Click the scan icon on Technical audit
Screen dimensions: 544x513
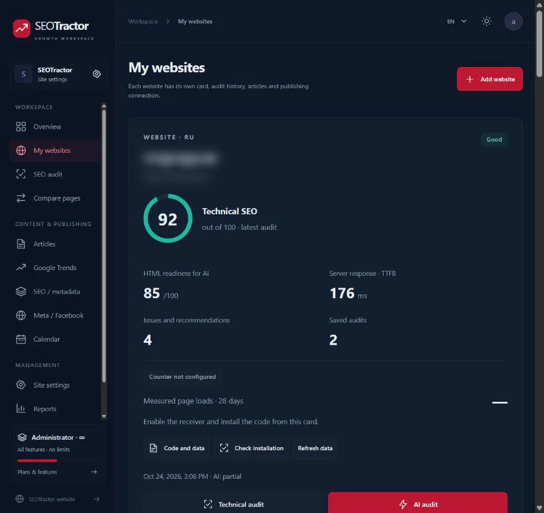pyautogui.click(x=208, y=504)
